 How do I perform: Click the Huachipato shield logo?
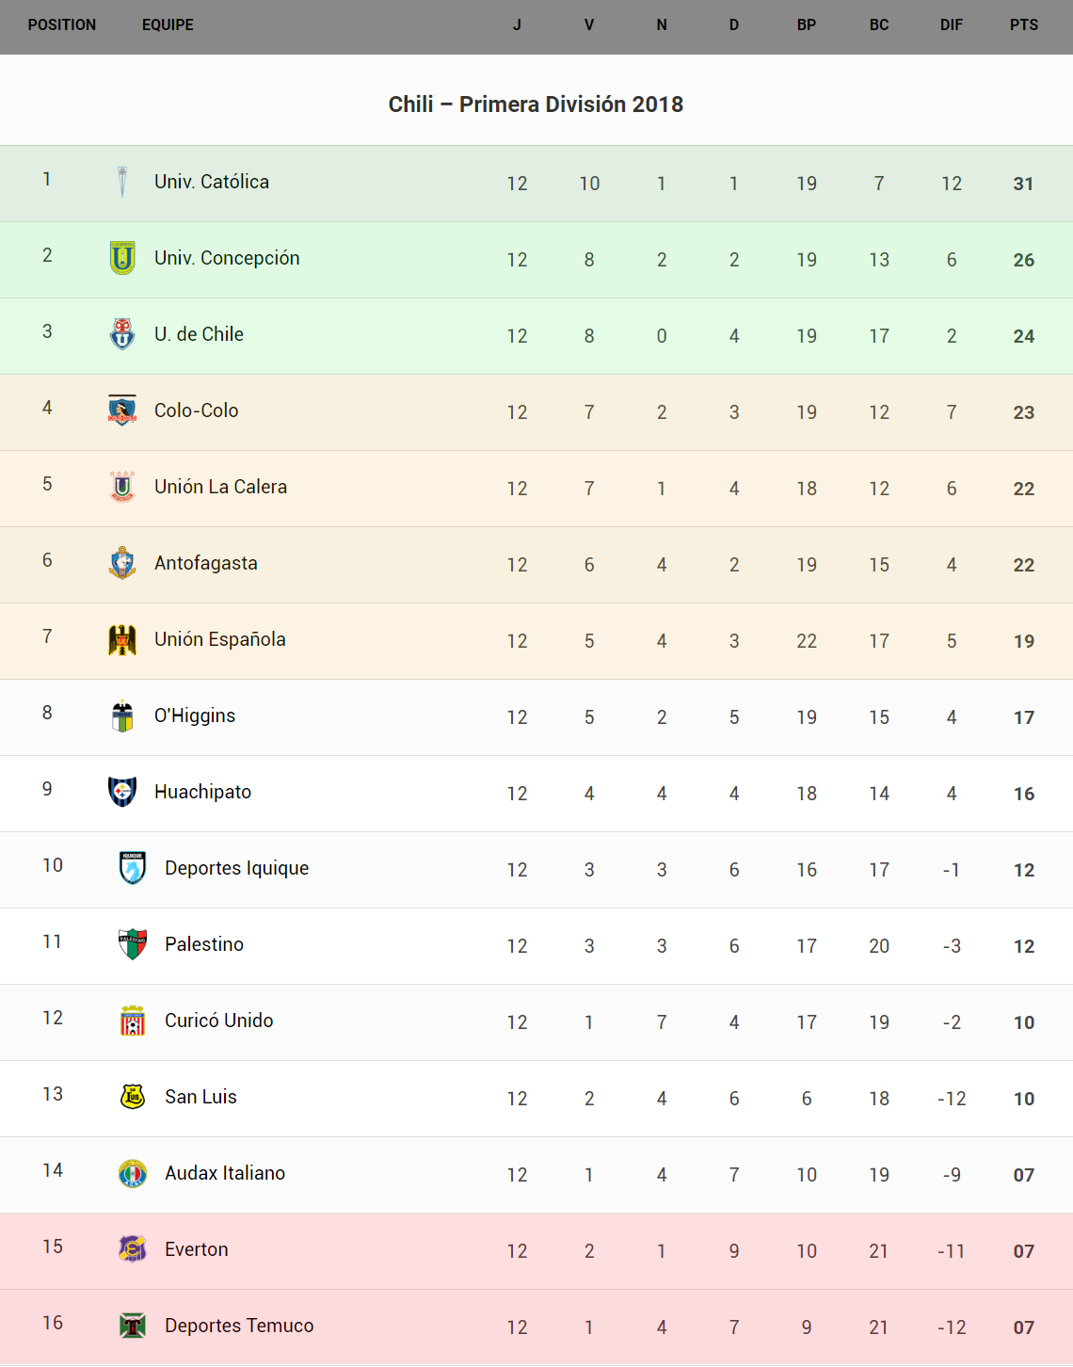tap(122, 792)
